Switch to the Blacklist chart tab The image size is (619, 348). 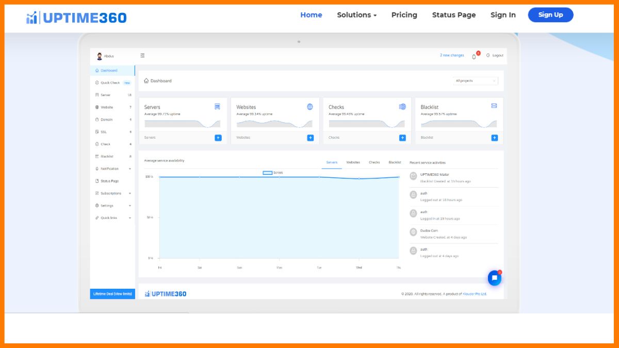click(x=395, y=162)
